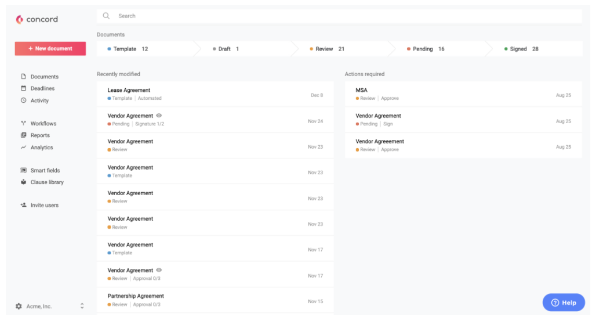Click the Smart fields icon
This screenshot has height=320, width=595.
coord(23,170)
